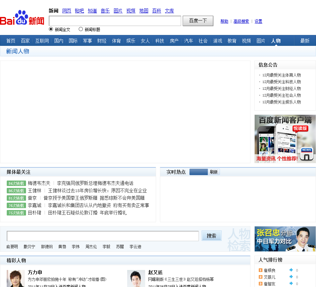The width and height of the screenshot is (316, 287).
Task: Open the 网页 link at top
Action: tap(67, 11)
